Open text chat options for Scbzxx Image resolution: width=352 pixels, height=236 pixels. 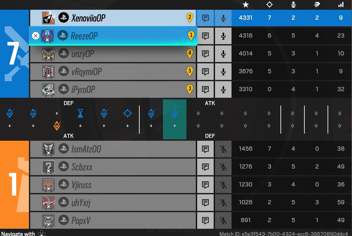point(205,167)
